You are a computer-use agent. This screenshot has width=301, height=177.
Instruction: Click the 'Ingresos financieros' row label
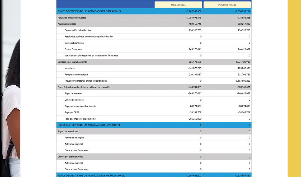coord(74,43)
